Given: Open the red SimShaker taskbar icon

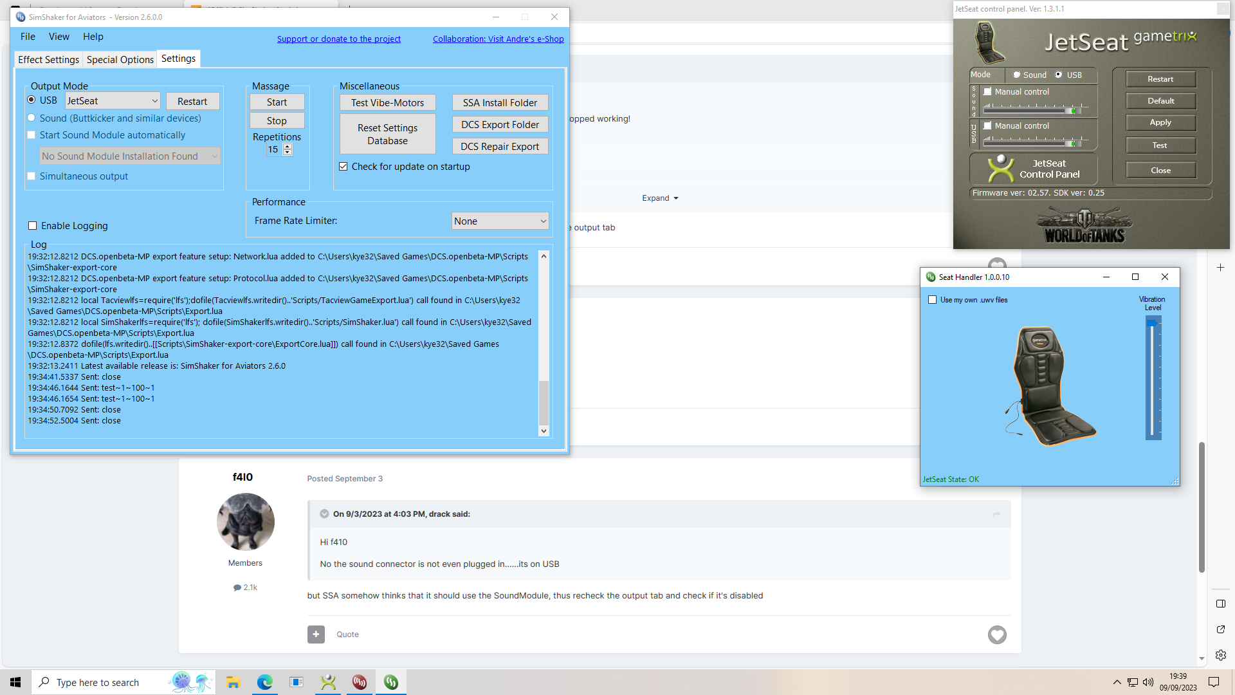Looking at the screenshot, I should click(360, 682).
